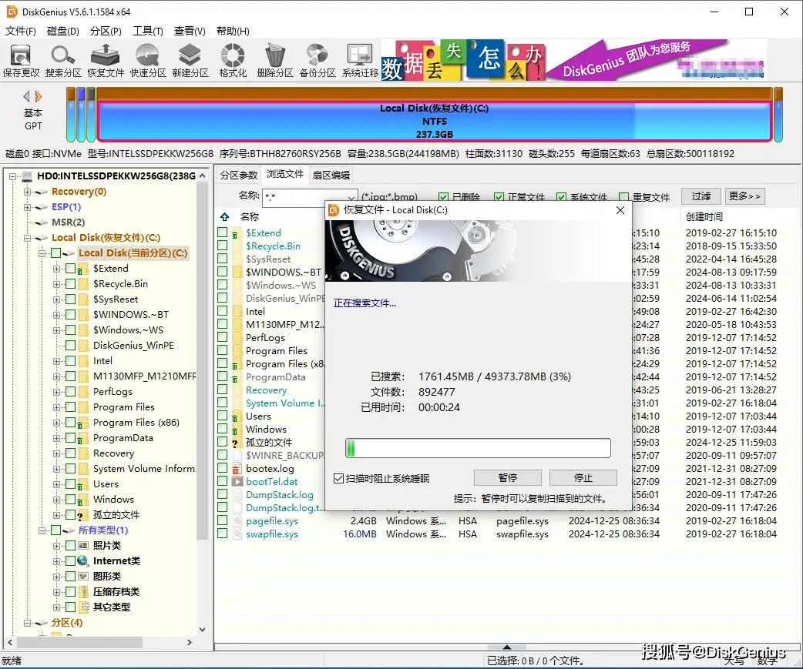
Task: Open the 名称 filter dropdown arrow
Action: 351,197
